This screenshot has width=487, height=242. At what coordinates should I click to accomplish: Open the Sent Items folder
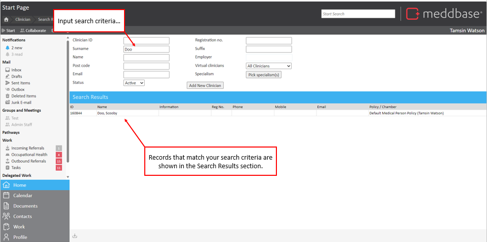pos(20,83)
